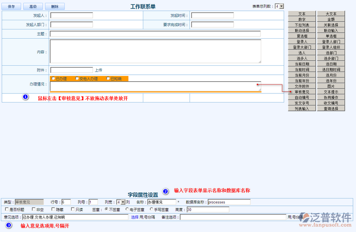The height and width of the screenshot is (232, 356).
Task: Enable the 非空 checkbox
Action: click(33, 209)
